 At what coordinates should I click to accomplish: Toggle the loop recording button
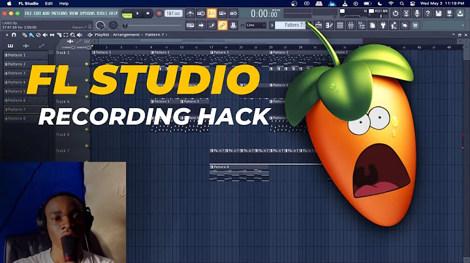click(233, 14)
